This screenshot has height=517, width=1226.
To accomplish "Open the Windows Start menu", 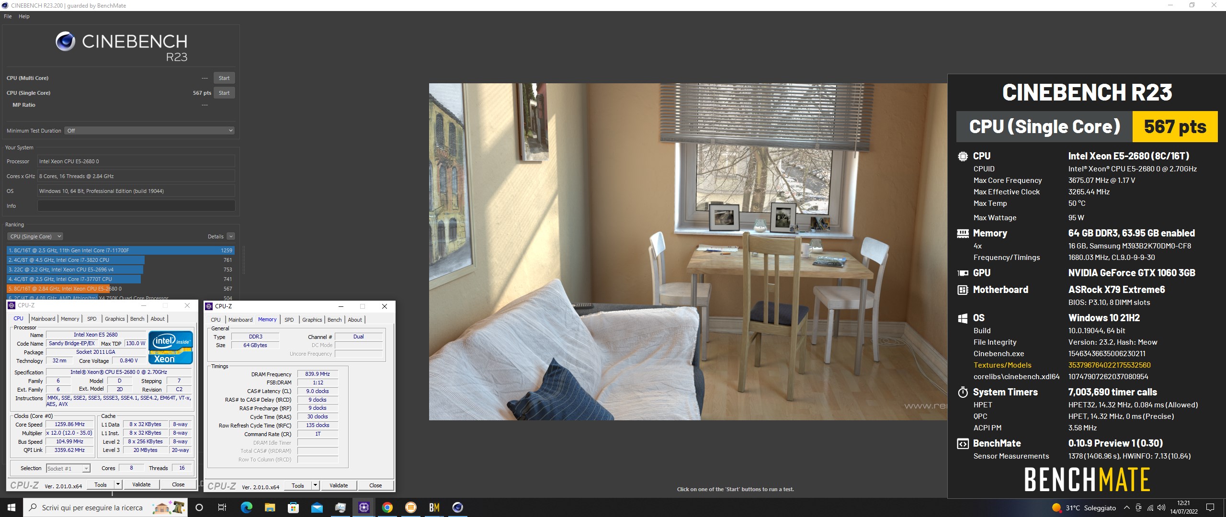I will pos(11,507).
